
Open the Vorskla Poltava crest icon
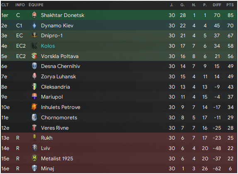(x=34, y=56)
